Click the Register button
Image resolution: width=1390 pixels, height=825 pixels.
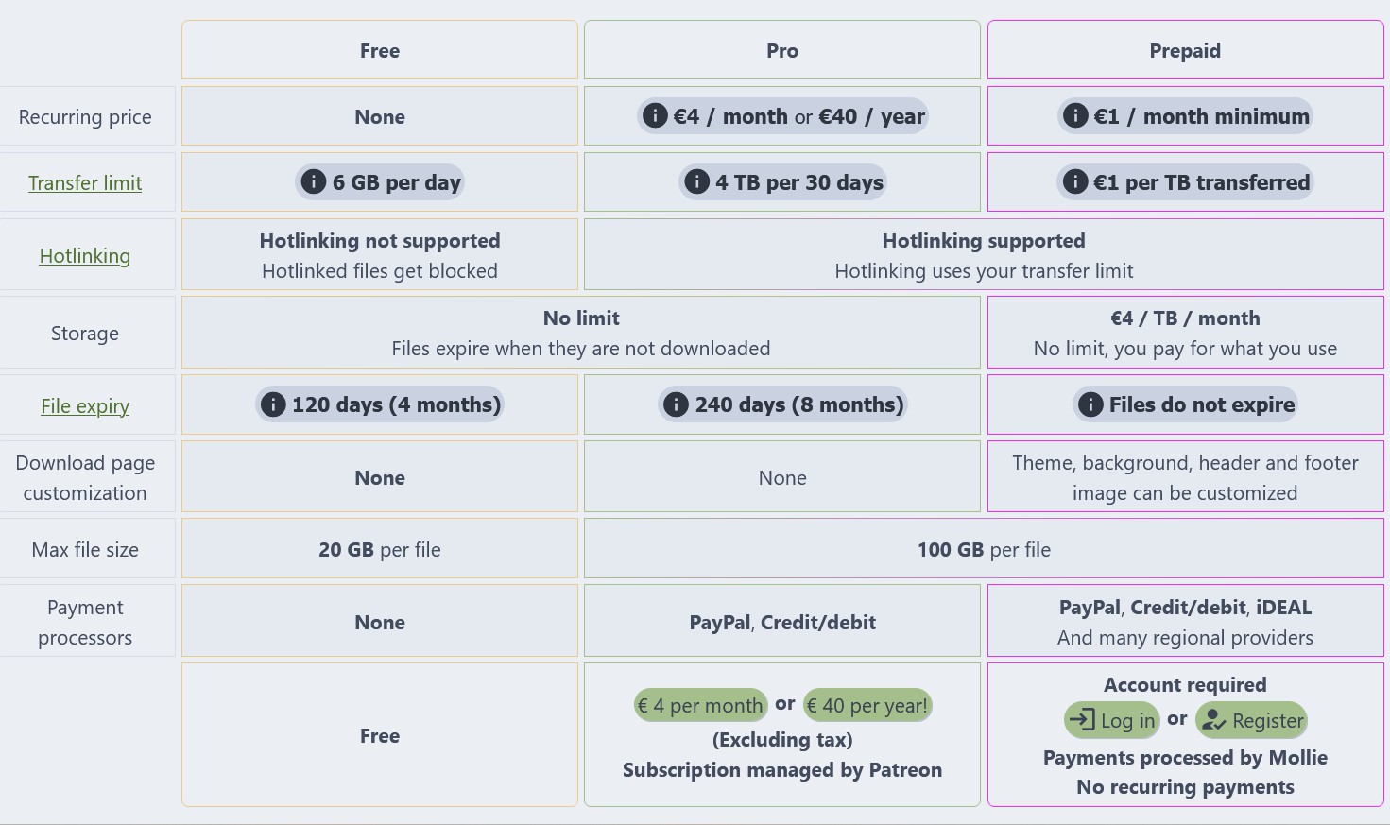click(x=1251, y=720)
